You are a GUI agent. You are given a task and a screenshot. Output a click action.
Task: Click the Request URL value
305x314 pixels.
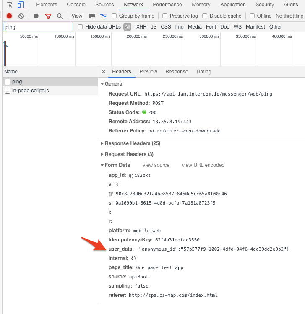tap(208, 94)
